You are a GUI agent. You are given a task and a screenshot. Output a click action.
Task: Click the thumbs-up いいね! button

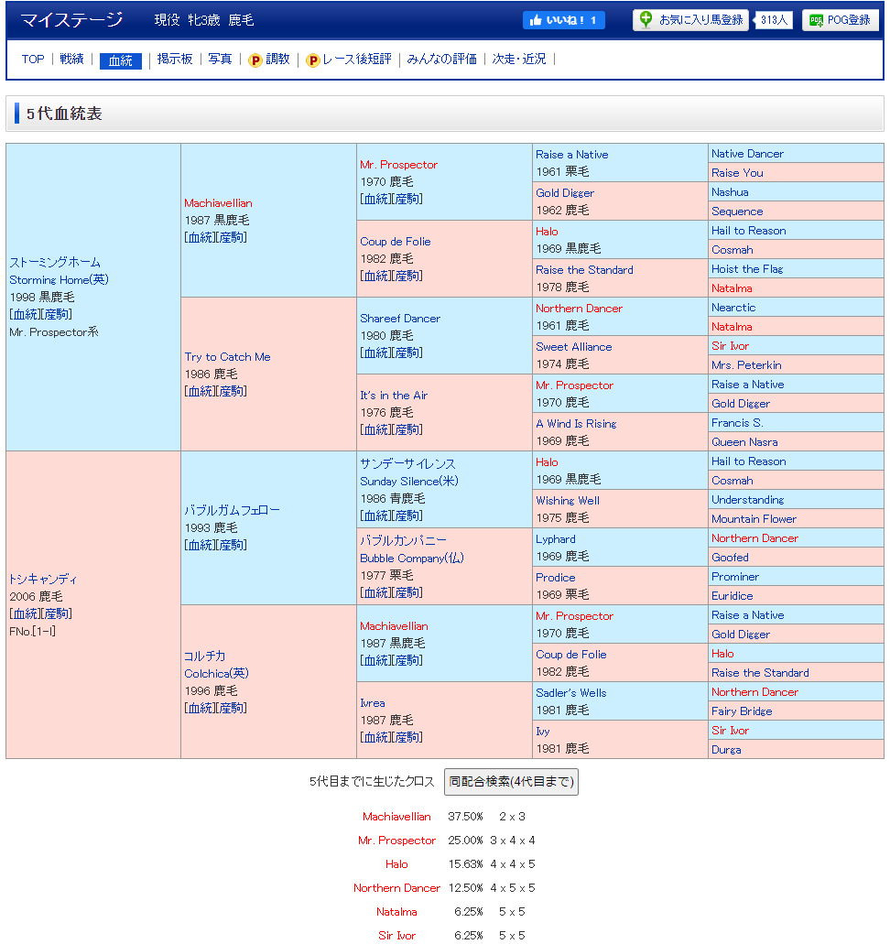564,20
